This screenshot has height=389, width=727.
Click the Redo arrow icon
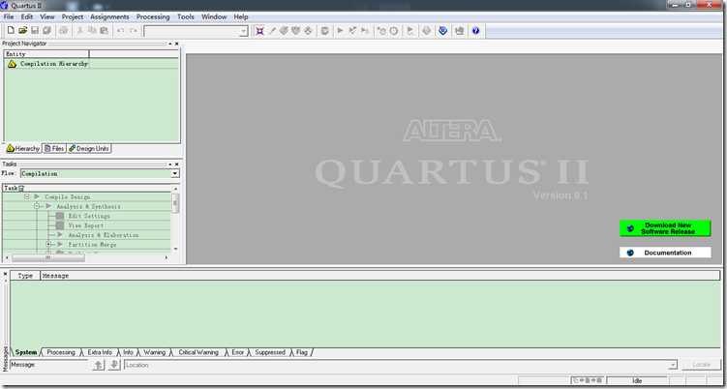click(x=133, y=31)
